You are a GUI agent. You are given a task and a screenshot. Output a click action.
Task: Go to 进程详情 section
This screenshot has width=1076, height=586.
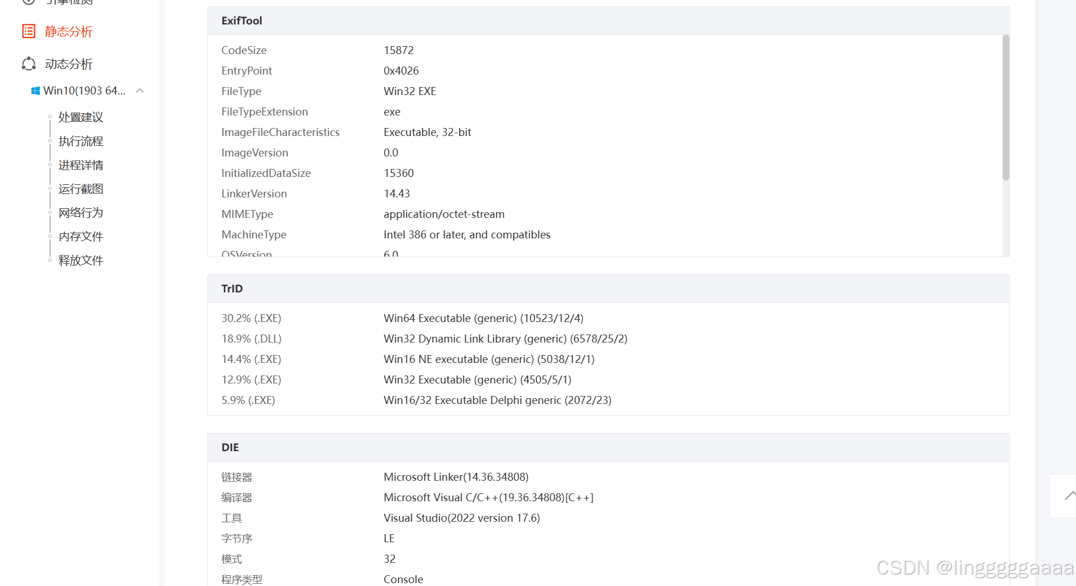pyautogui.click(x=81, y=165)
